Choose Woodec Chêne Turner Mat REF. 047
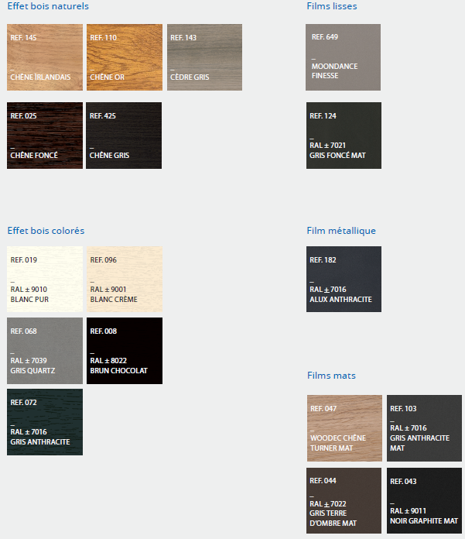The height and width of the screenshot is (539, 465). pos(344,428)
